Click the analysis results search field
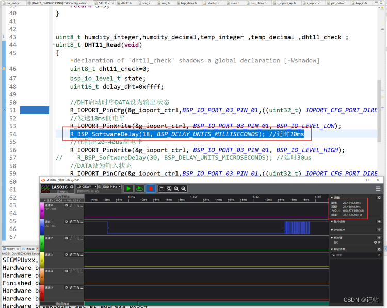 coord(356,255)
